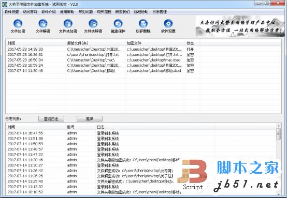Open the 联系我们 menu
The width and height of the screenshot is (287, 198).
point(122,12)
